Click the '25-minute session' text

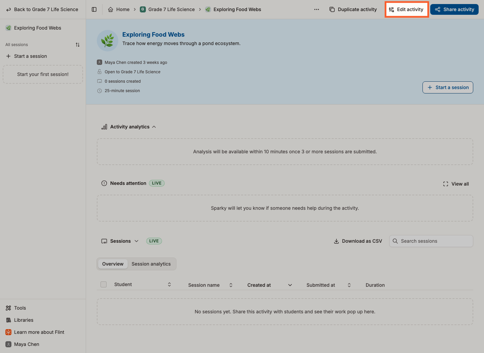click(x=122, y=91)
